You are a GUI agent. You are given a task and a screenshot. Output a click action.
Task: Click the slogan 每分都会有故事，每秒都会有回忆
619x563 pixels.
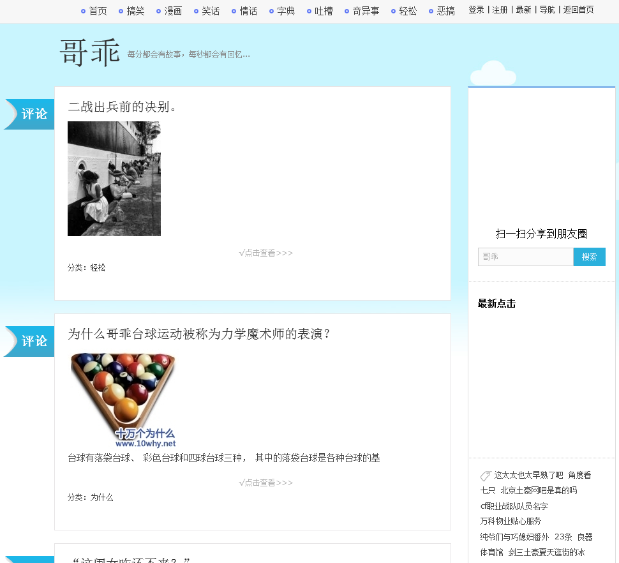[x=188, y=54]
